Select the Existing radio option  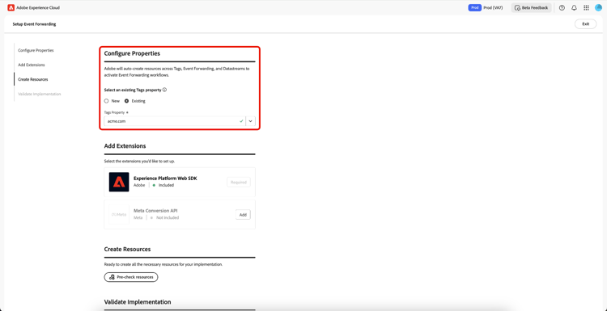(x=126, y=101)
